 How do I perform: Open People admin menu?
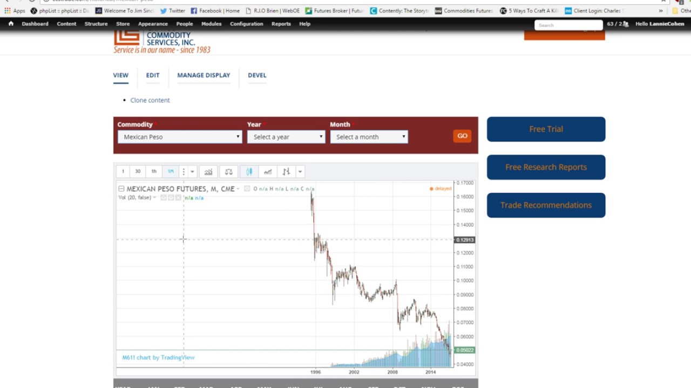pyautogui.click(x=185, y=24)
